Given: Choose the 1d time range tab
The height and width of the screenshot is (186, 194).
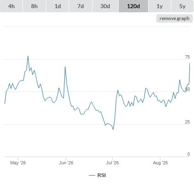Looking at the screenshot, I should (x=58, y=6).
